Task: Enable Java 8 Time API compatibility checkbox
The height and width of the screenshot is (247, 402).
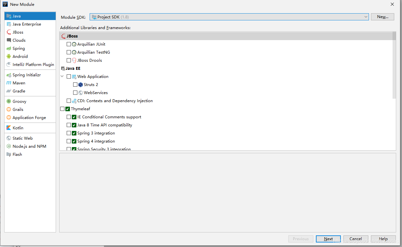Action: (x=69, y=125)
